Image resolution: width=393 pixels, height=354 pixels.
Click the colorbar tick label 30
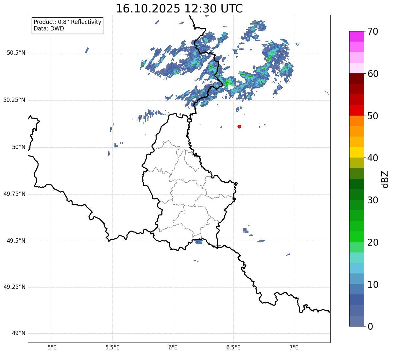373,200
